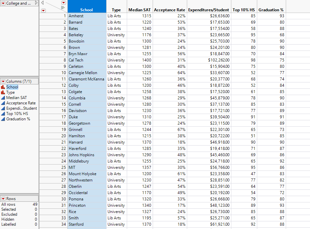The image size is (310, 229).
Task: Click the continuous icon next to Top 10% HS
Action: coord(3,114)
